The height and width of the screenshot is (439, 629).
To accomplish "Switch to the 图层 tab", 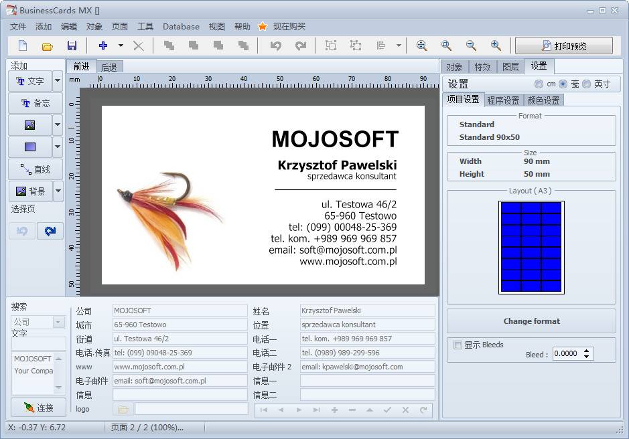I will (x=510, y=66).
